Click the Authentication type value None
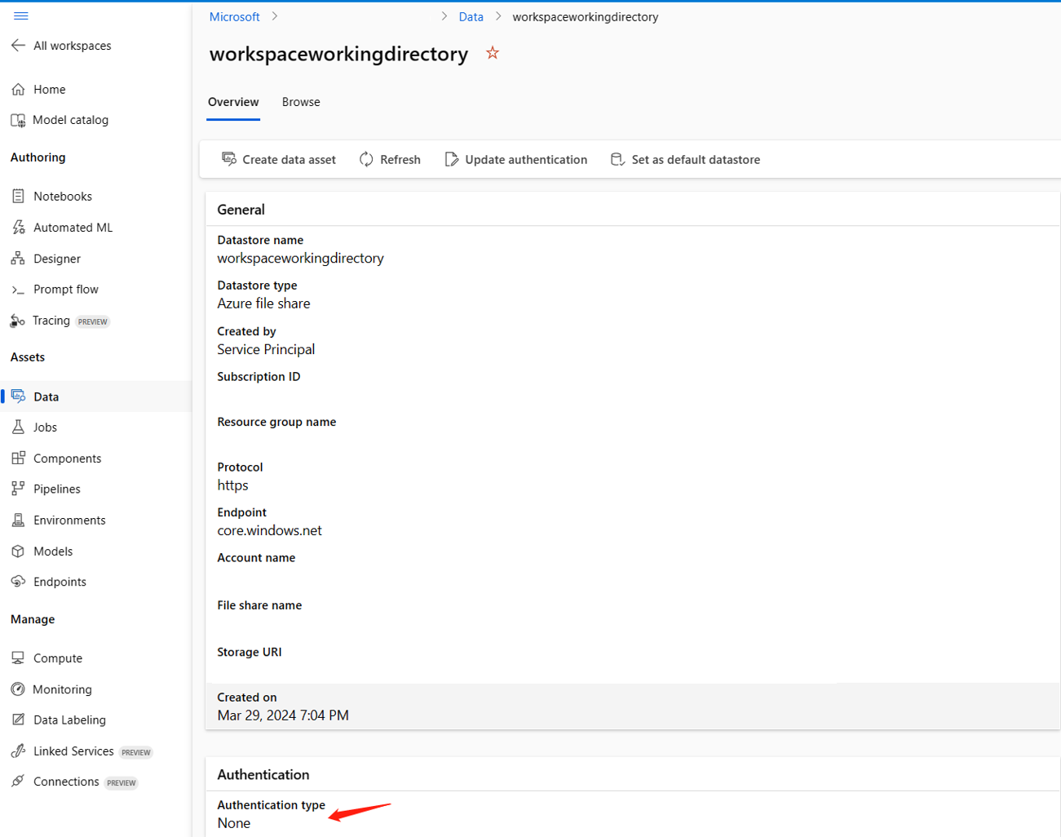This screenshot has height=837, width=1061. tap(234, 823)
